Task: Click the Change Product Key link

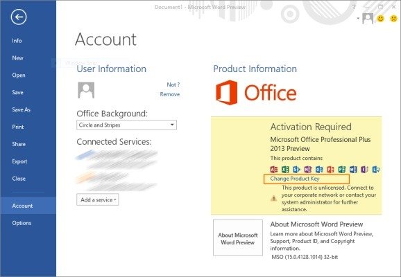Action: pos(295,179)
